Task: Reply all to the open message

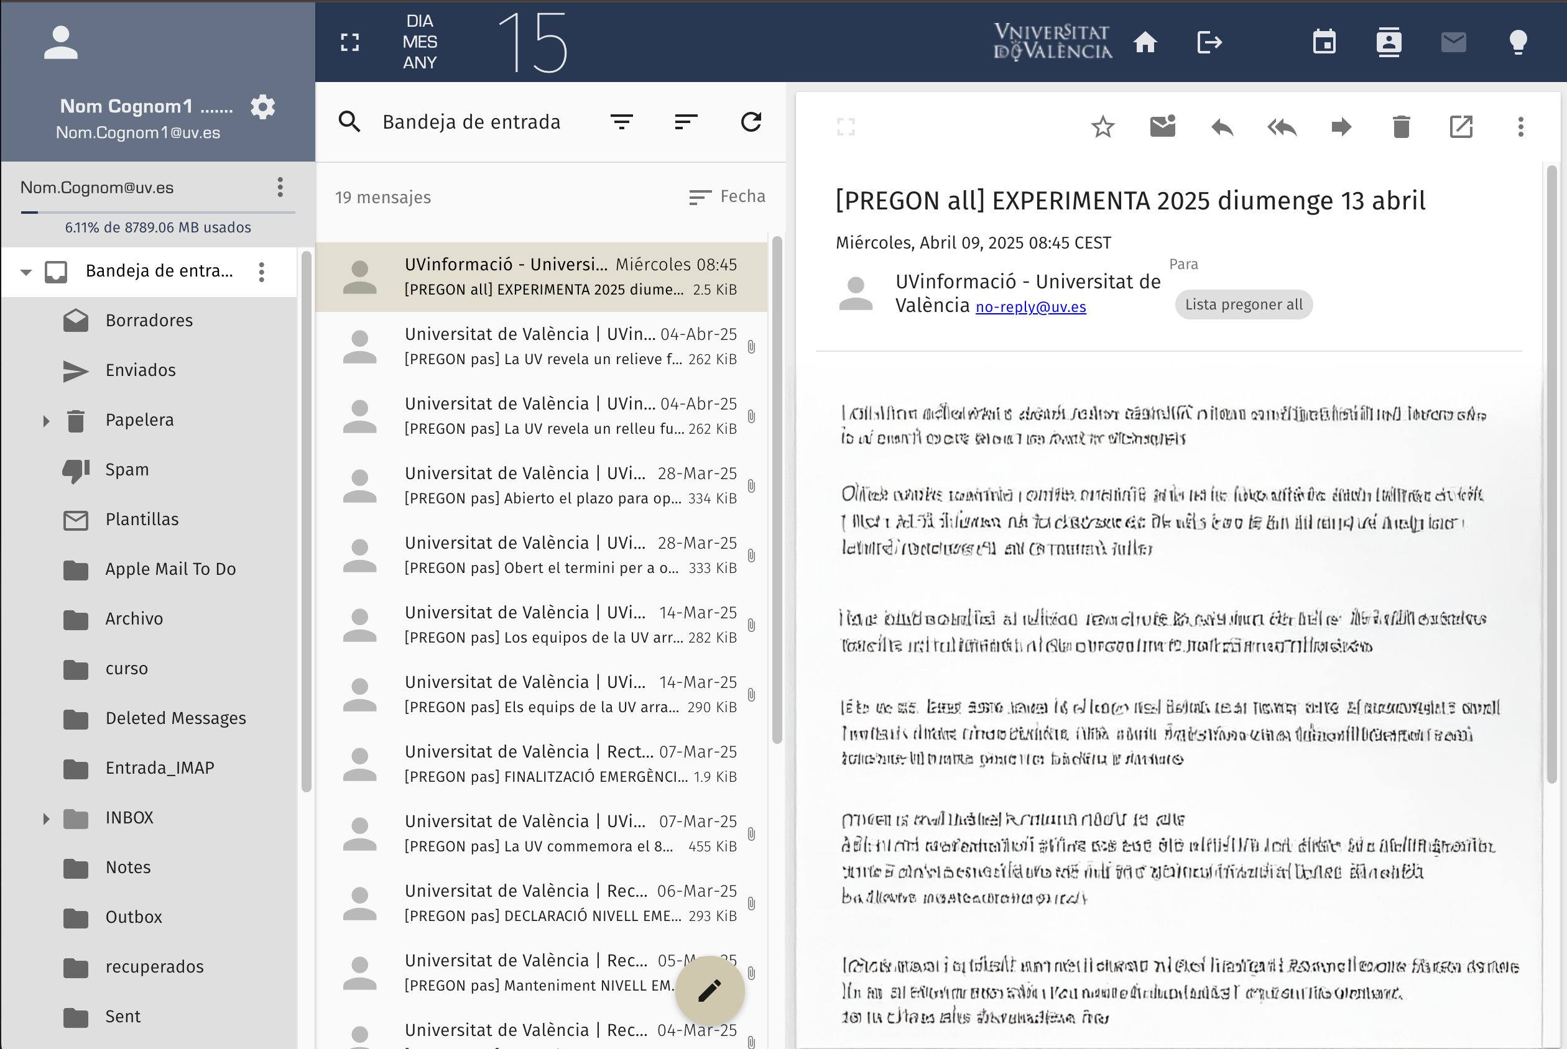Action: pyautogui.click(x=1282, y=126)
